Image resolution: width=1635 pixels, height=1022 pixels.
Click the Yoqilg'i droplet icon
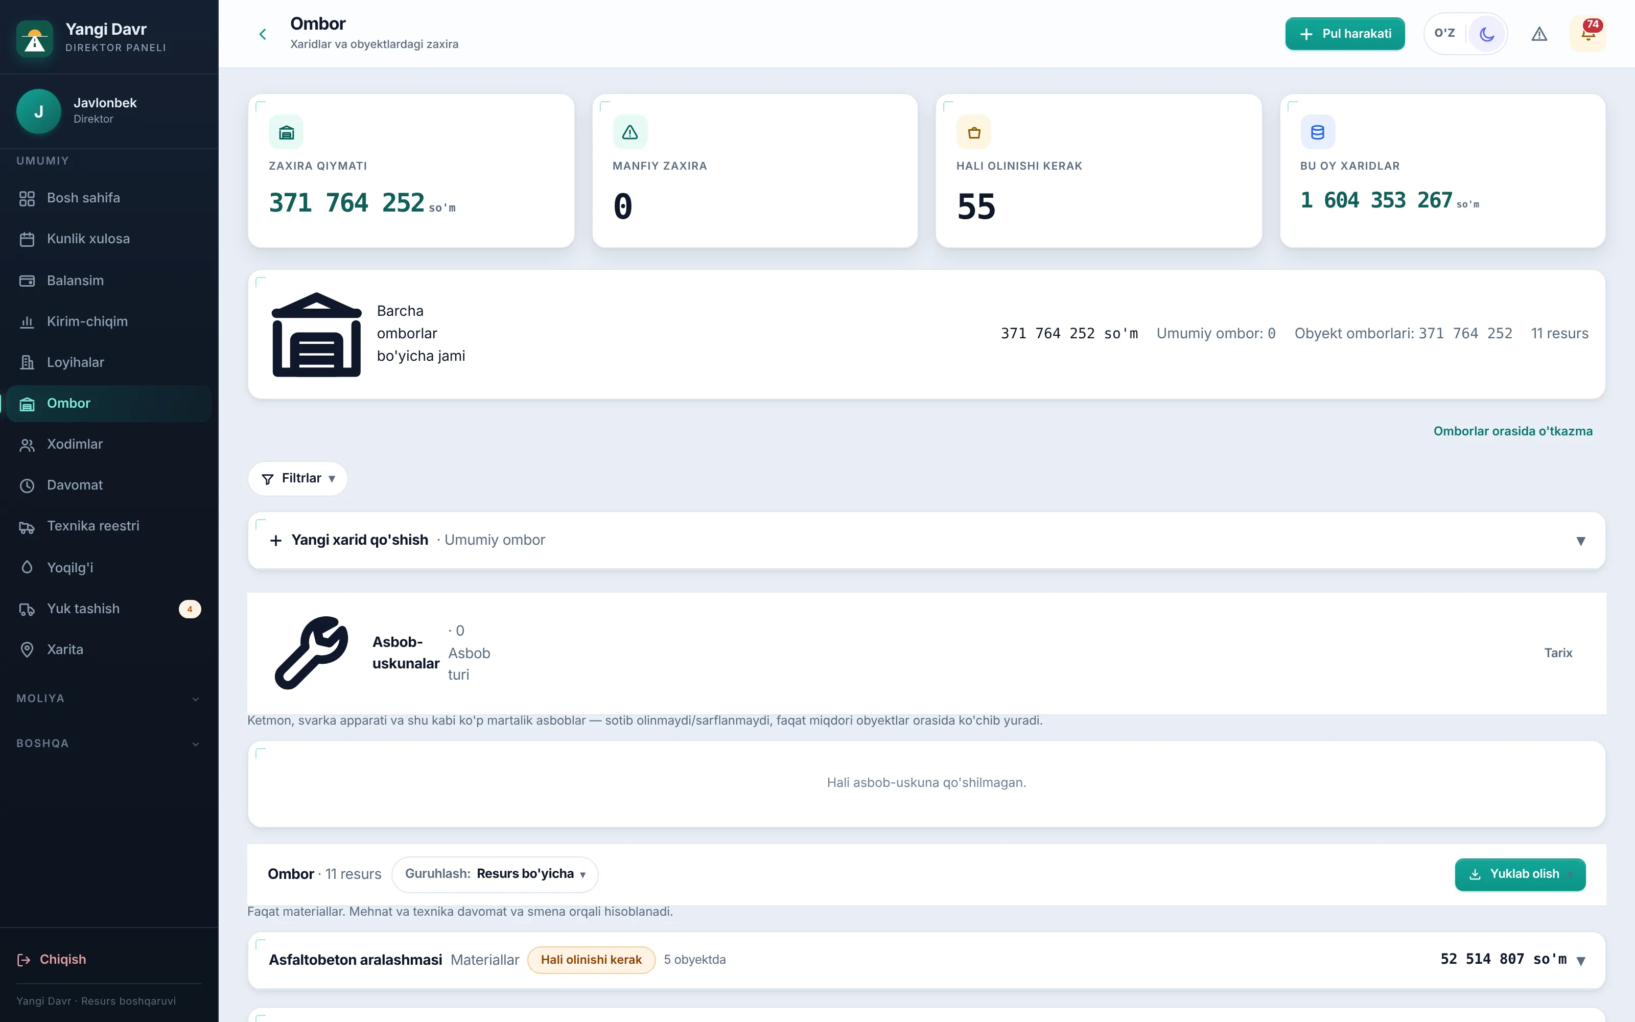[27, 568]
